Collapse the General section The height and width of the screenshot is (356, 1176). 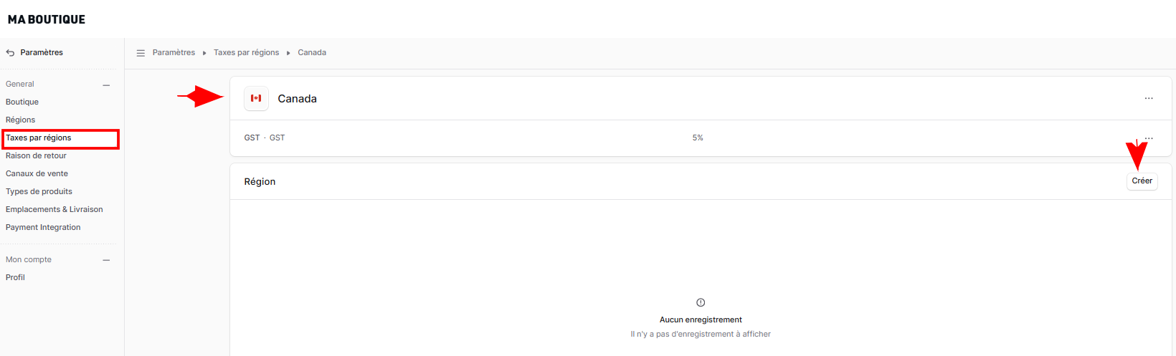(106, 85)
